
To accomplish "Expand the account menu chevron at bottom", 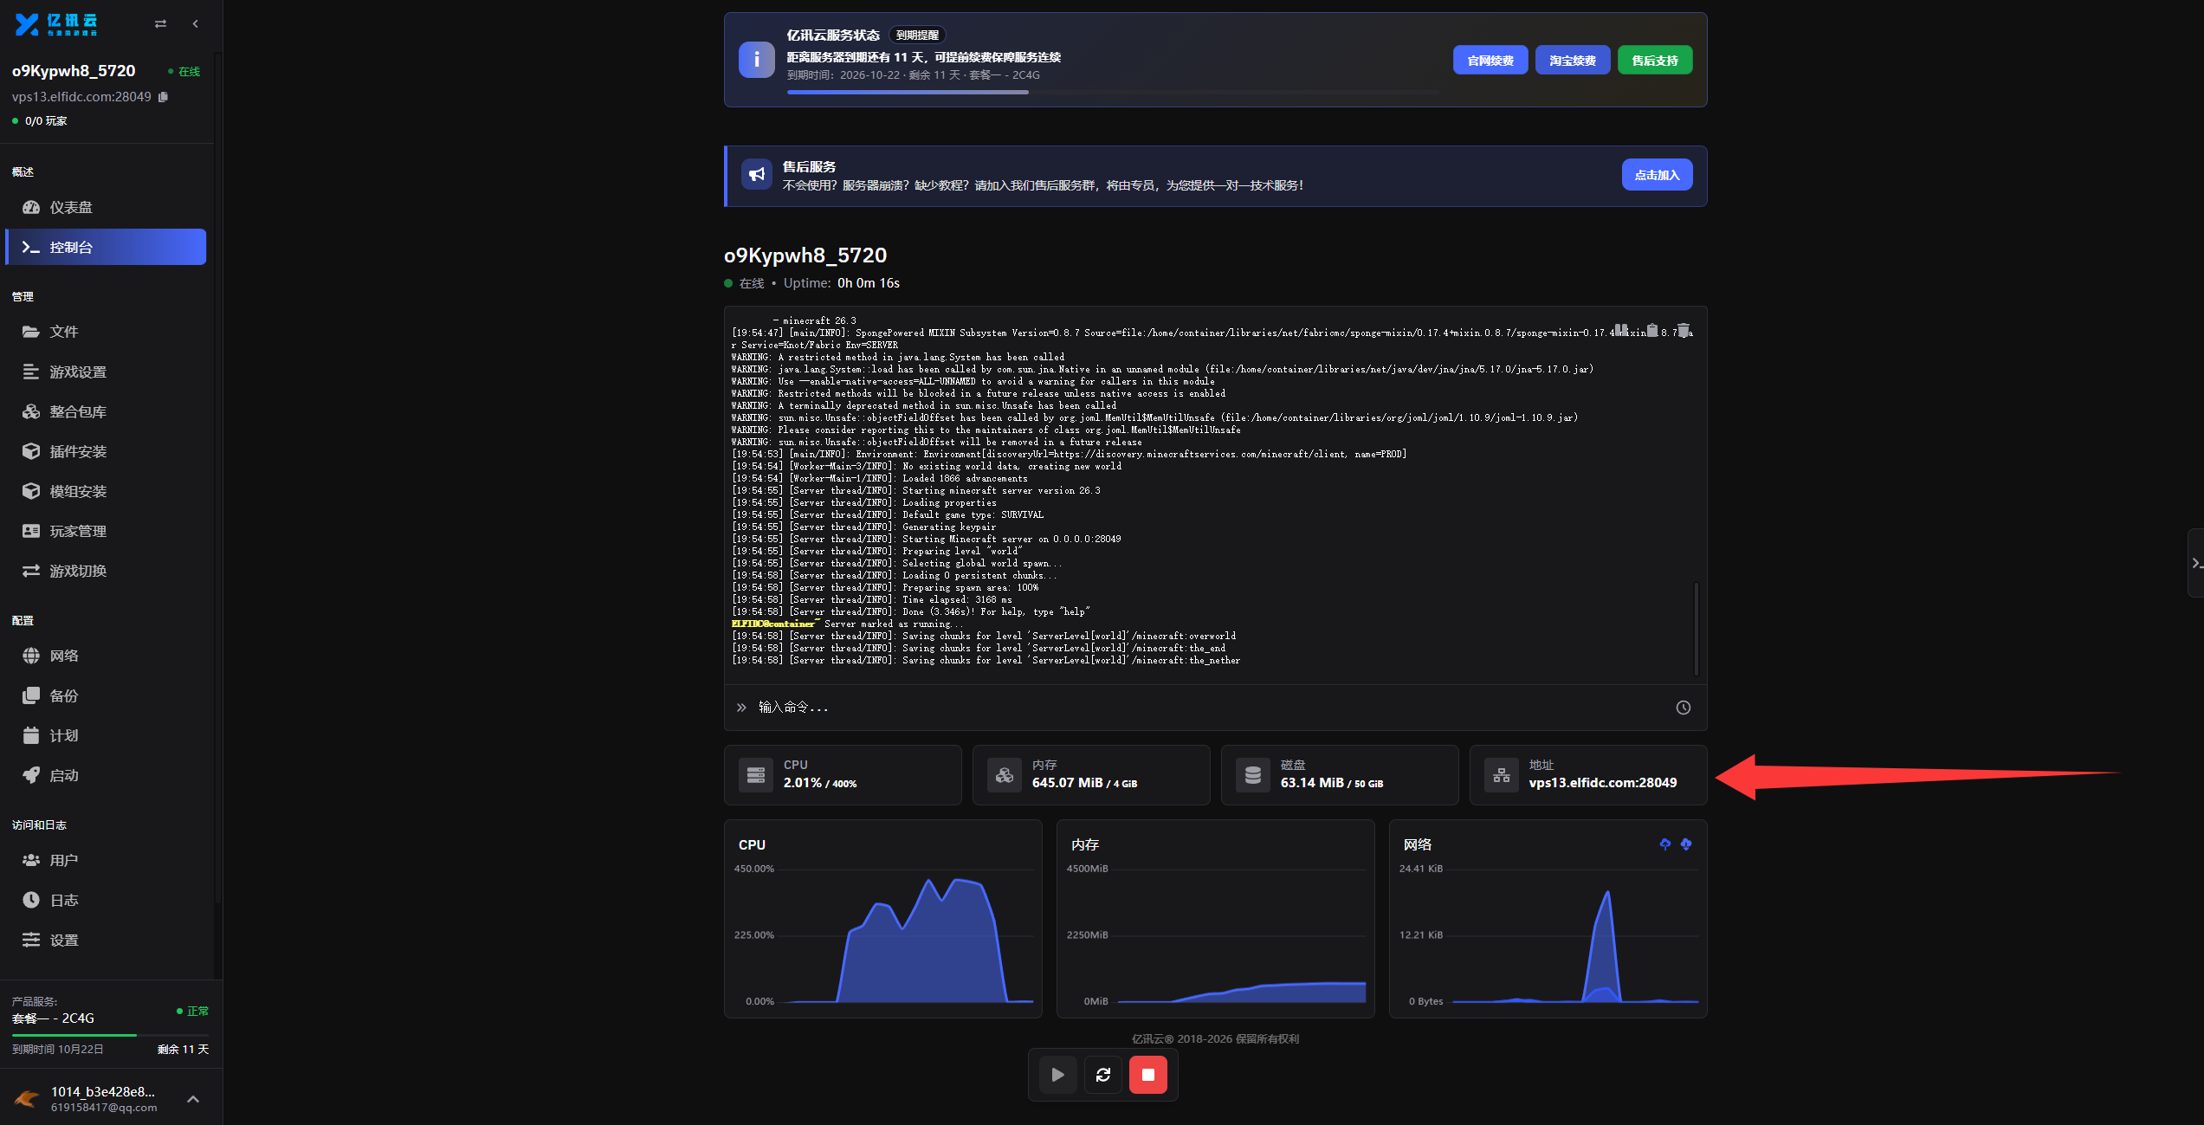I will [193, 1099].
